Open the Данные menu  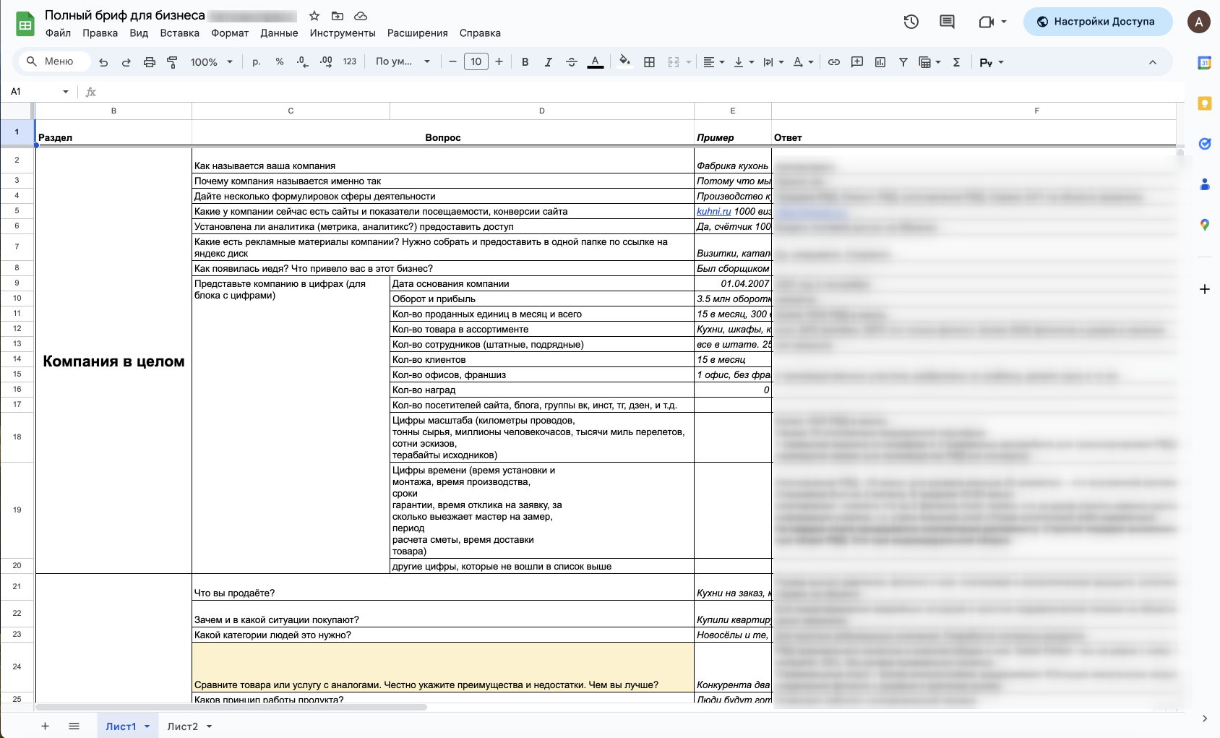[x=279, y=33]
